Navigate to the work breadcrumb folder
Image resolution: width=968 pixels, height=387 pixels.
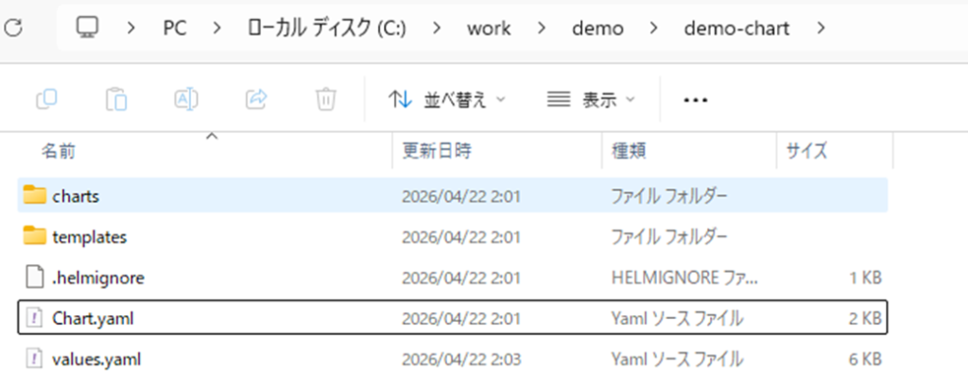point(489,28)
